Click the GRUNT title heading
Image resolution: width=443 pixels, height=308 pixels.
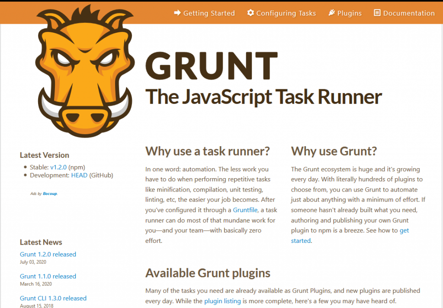tap(211, 66)
